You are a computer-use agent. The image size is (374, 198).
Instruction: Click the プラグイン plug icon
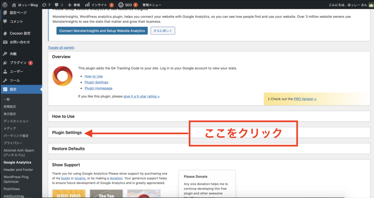pyautogui.click(x=5, y=63)
